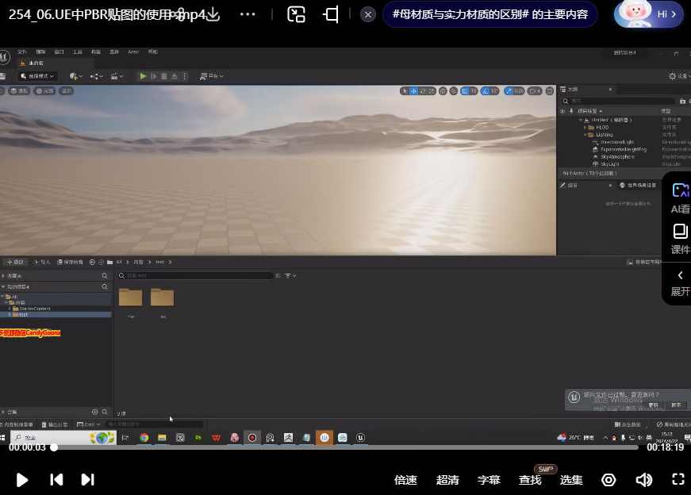The height and width of the screenshot is (495, 691).
Task: Toggle the 中 input language indicator in the taskbar
Action: (x=639, y=437)
